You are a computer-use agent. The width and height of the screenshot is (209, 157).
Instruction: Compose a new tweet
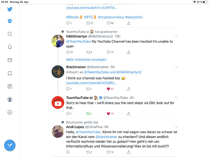coord(10,145)
